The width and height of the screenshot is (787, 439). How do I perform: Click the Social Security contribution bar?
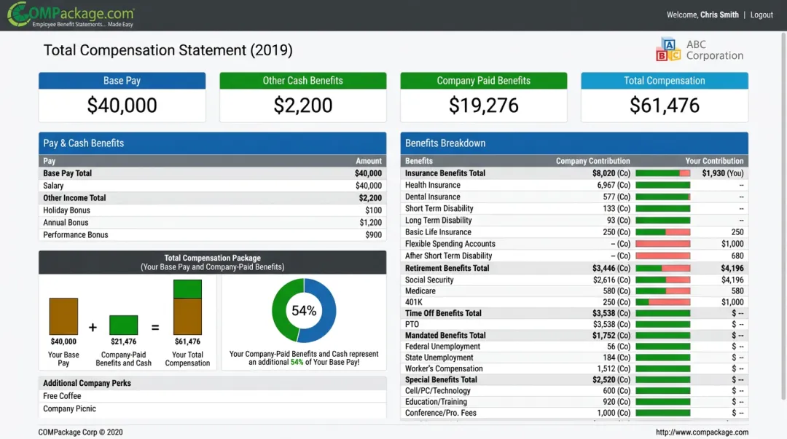(x=662, y=280)
